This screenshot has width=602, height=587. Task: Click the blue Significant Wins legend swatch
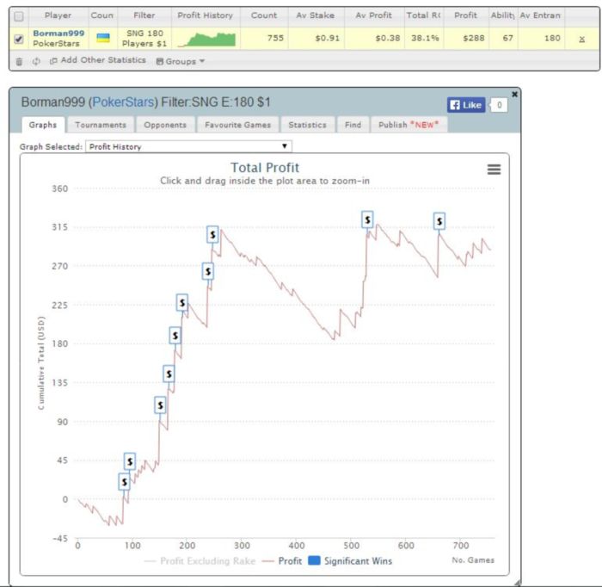315,561
